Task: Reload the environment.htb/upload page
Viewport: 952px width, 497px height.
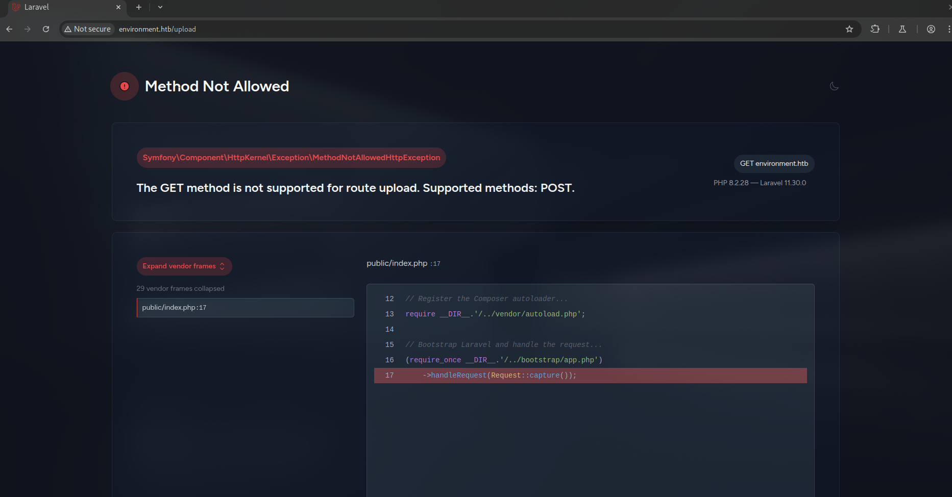Action: tap(46, 29)
